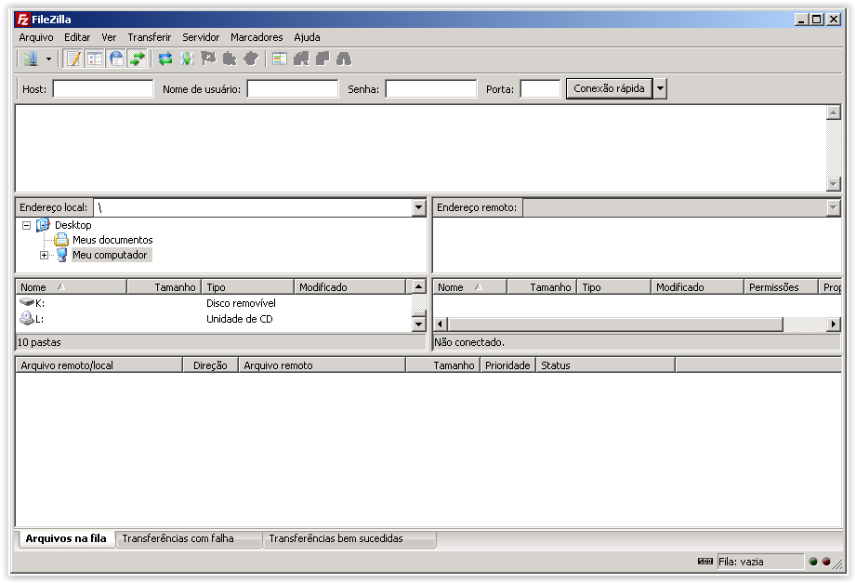Click the Desktop tree icon
This screenshot has width=856, height=583.
pyautogui.click(x=43, y=225)
